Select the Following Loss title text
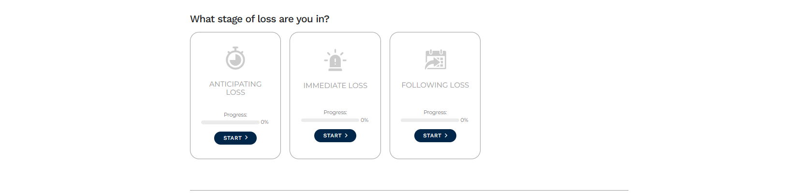 (435, 85)
